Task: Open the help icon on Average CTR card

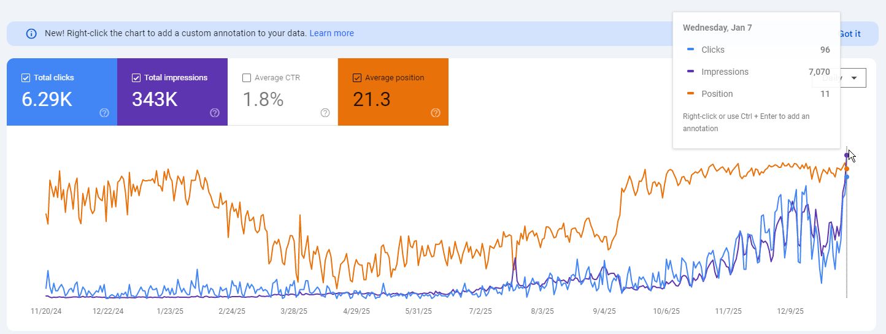Action: click(325, 113)
